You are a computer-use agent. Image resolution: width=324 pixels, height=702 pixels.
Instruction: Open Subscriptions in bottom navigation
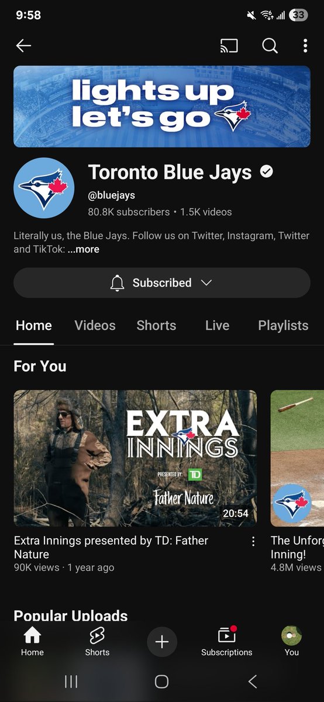[x=227, y=642]
